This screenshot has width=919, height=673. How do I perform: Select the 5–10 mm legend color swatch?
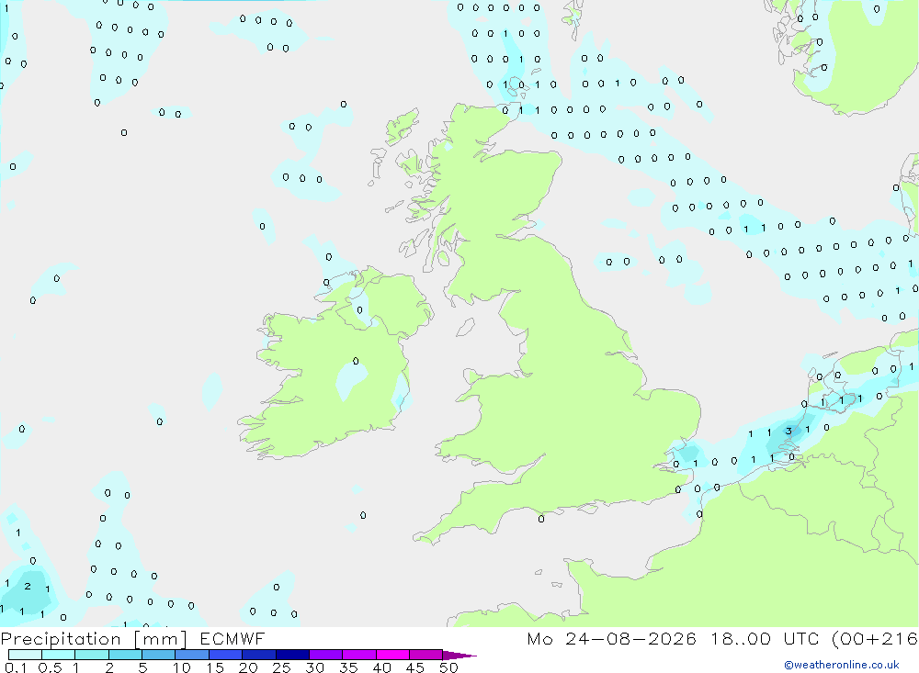[159, 655]
